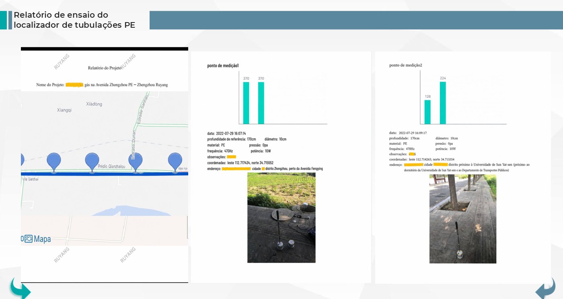Click the Mapa logo icon
The image size is (563, 299).
(28, 239)
